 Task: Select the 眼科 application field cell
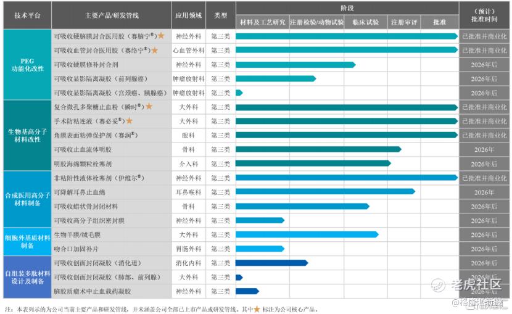[x=188, y=135]
